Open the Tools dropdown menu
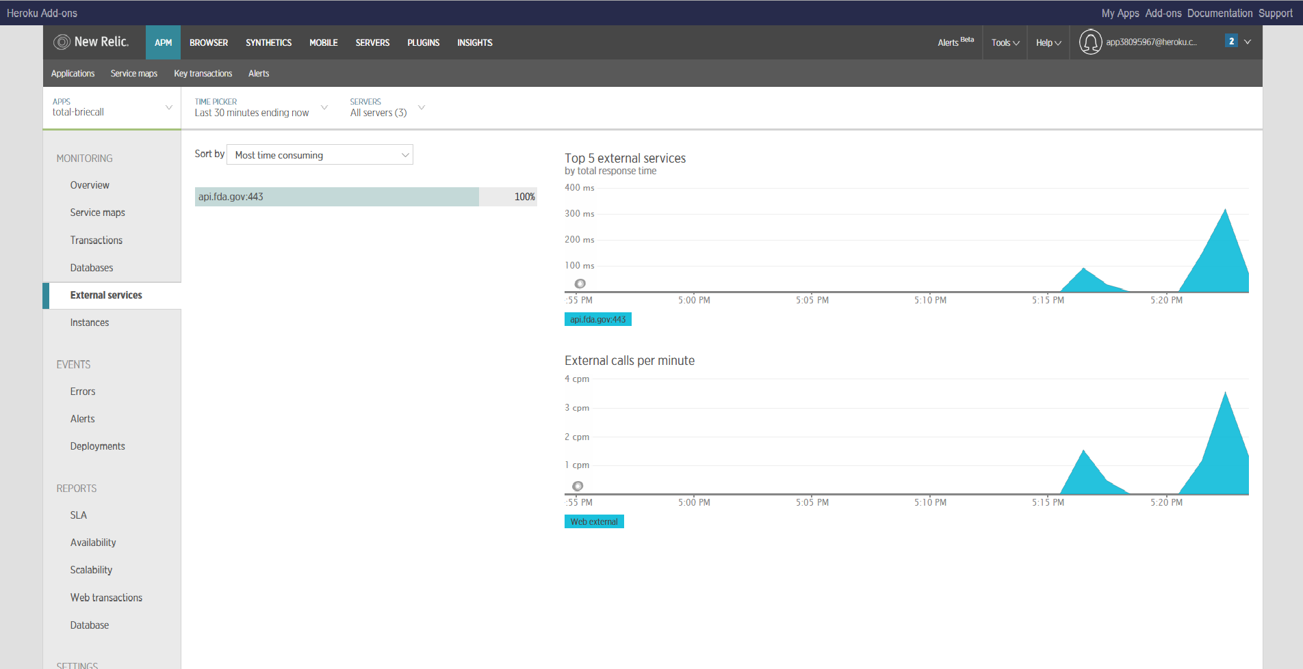 coord(1005,42)
